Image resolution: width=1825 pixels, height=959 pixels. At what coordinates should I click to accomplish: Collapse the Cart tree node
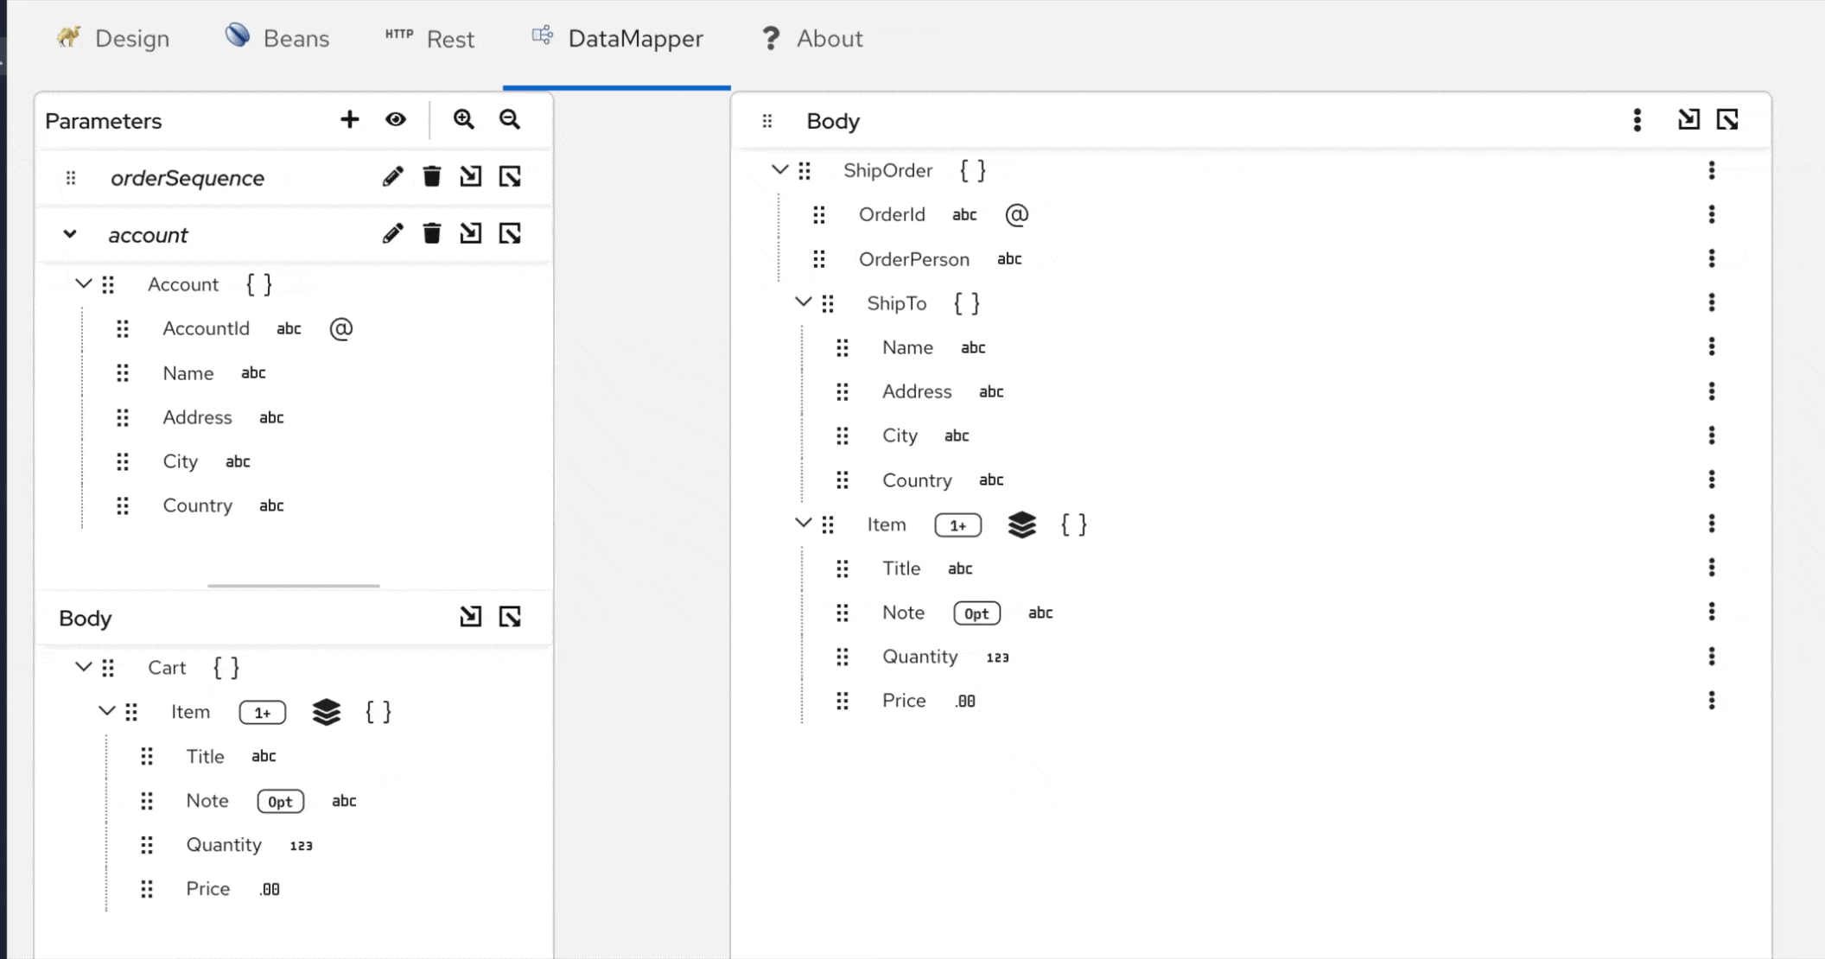(x=83, y=667)
